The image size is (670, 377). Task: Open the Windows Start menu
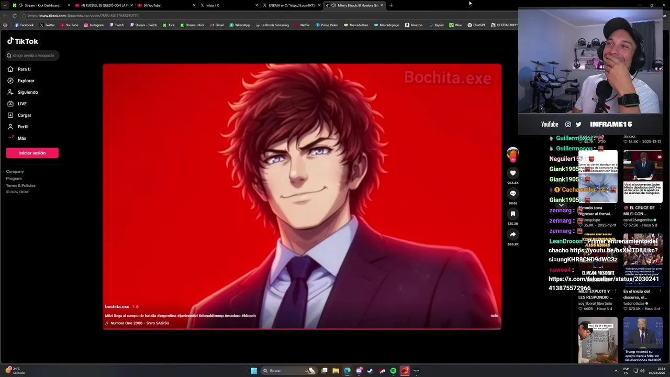pyautogui.click(x=254, y=371)
